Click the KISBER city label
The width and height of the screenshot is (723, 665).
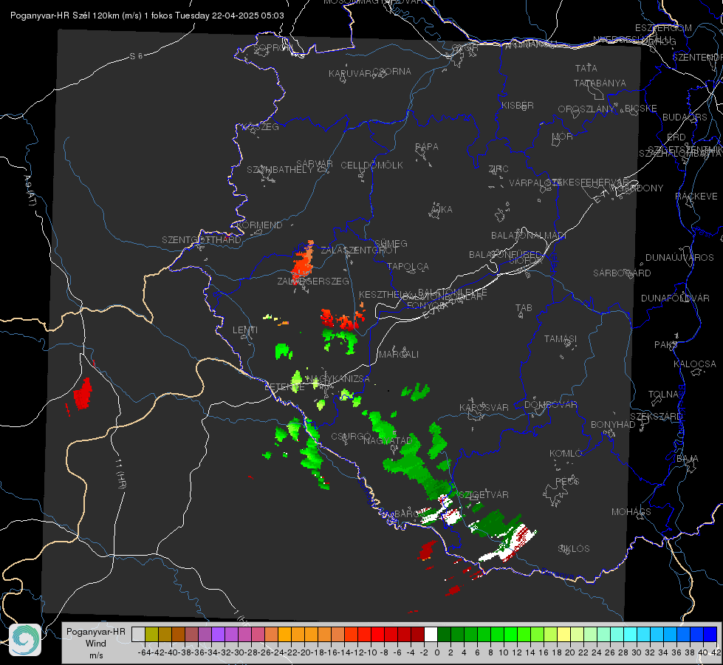point(518,105)
